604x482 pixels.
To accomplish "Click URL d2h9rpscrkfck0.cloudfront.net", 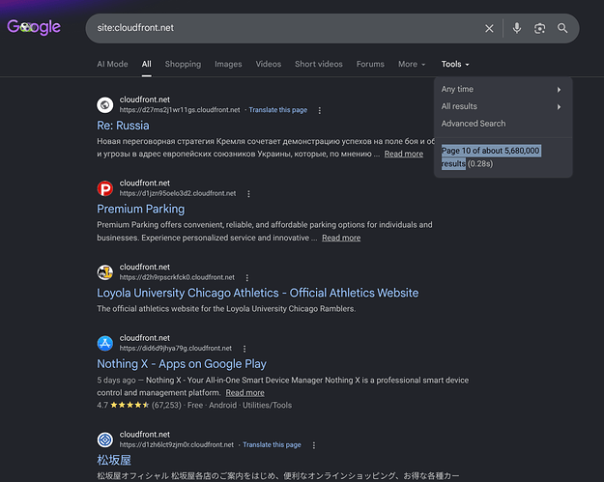I will pyautogui.click(x=177, y=277).
